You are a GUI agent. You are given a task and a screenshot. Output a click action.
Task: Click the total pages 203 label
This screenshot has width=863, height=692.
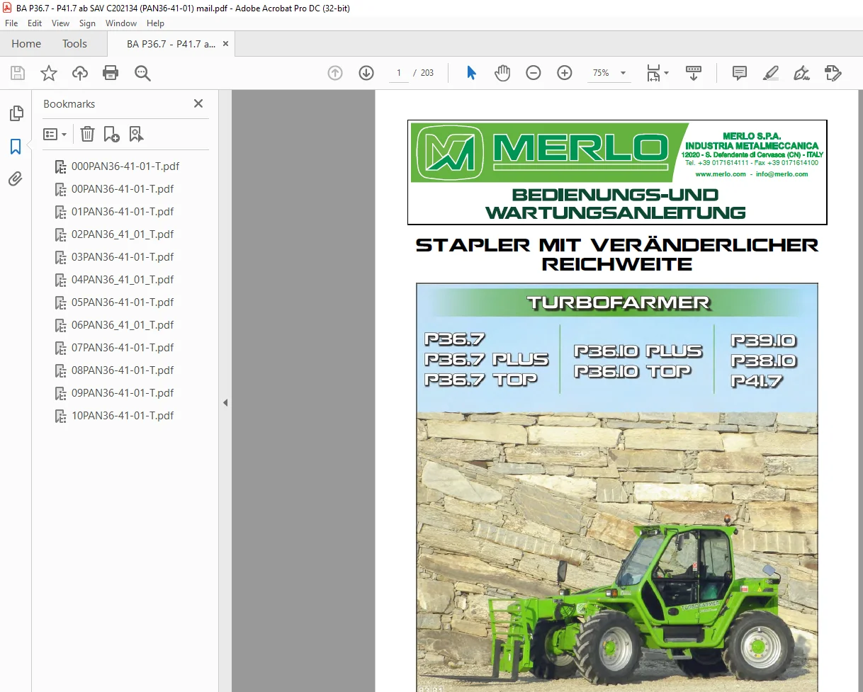(x=427, y=73)
